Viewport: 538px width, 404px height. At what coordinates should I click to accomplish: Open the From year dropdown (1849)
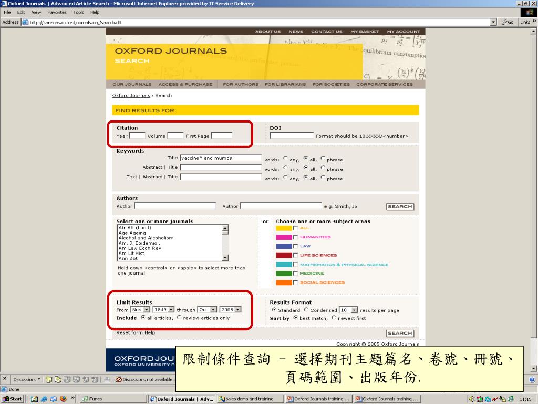[x=171, y=310]
